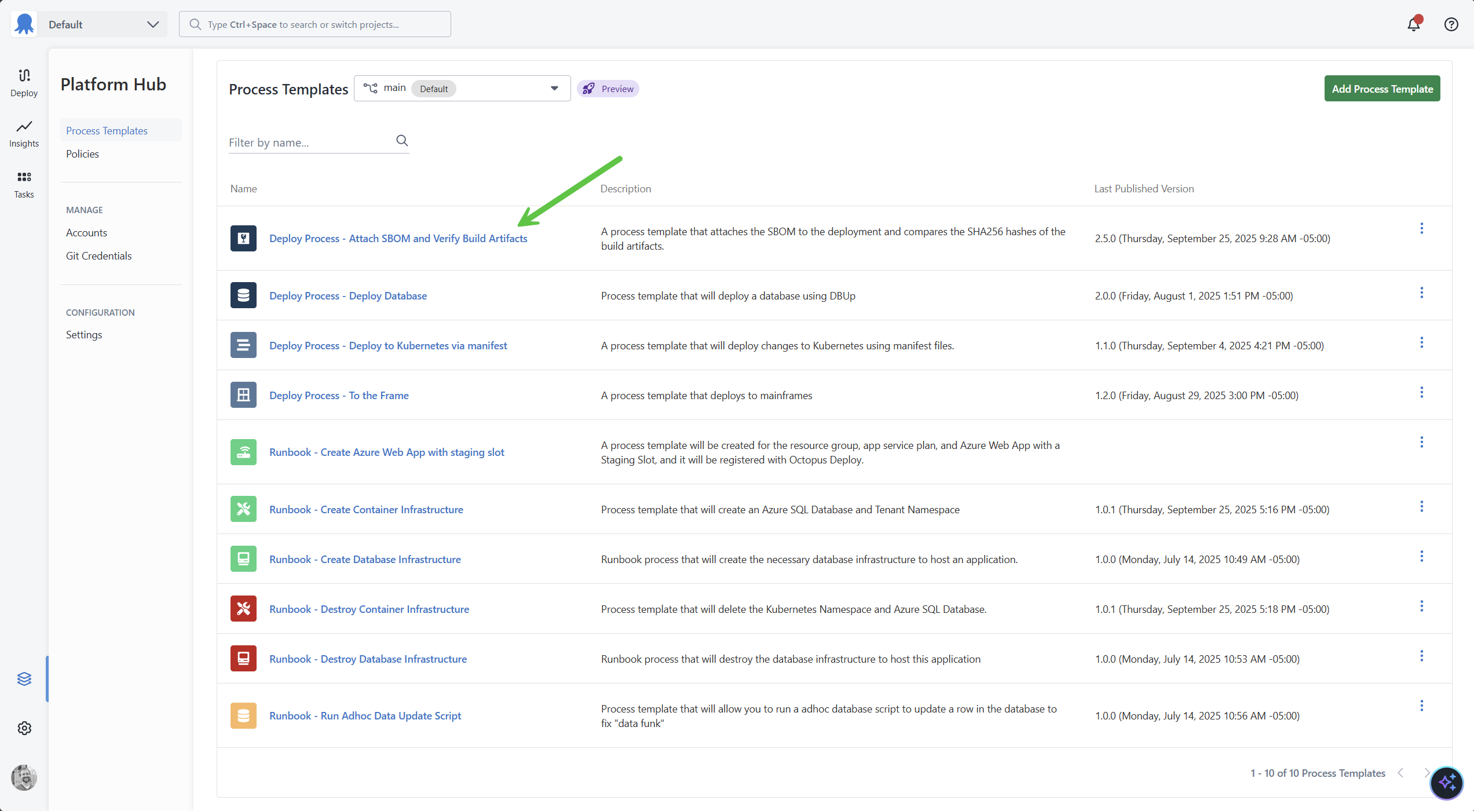1474x811 pixels.
Task: Open Tasks from the left sidebar
Action: pyautogui.click(x=24, y=184)
